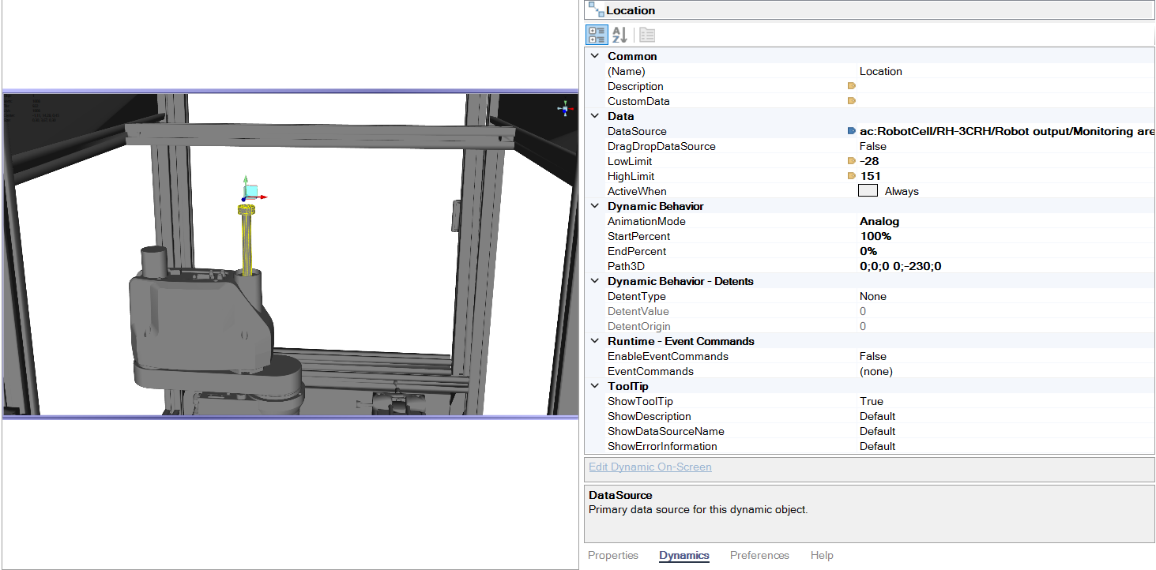
Task: Open the Preferences tab
Action: coord(759,555)
